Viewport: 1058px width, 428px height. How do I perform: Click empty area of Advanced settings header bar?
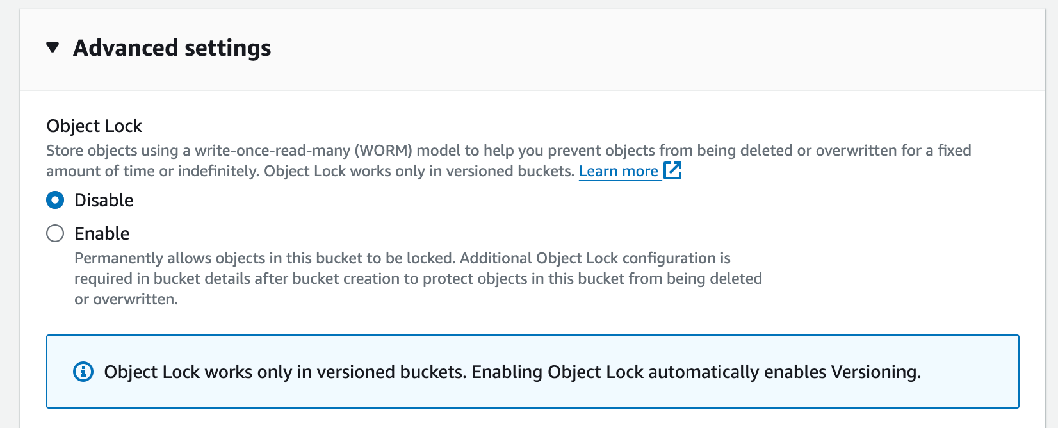640,49
